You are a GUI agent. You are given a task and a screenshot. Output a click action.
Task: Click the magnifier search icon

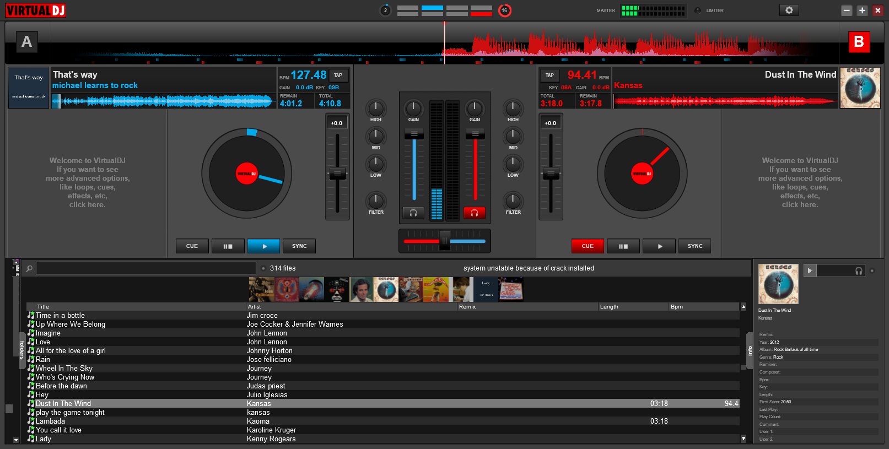[29, 268]
